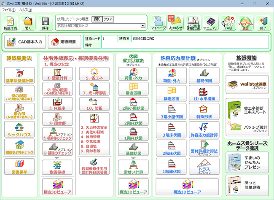This screenshot has width=274, height=200.
Task: Open 3階小屋伏図
Action: point(171,112)
